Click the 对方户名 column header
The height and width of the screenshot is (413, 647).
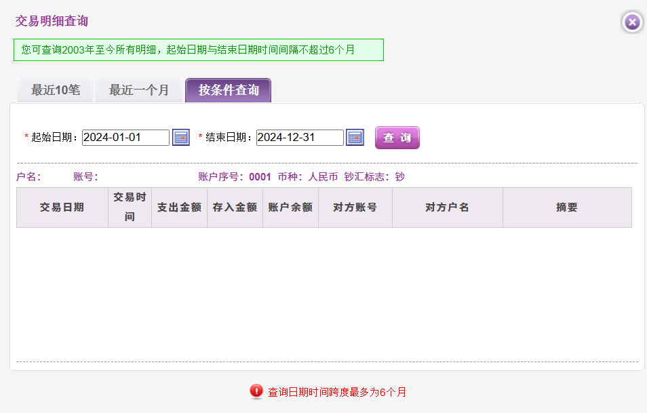(x=447, y=208)
